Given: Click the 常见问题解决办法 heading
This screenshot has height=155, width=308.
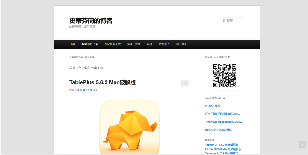Looking at the screenshot, I should (215, 98).
